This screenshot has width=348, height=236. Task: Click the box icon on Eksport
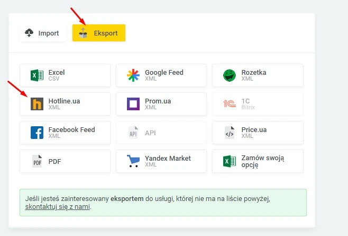point(83,33)
